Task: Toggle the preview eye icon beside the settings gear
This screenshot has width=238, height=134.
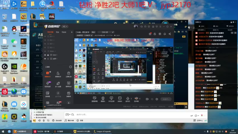Action: click(x=152, y=99)
